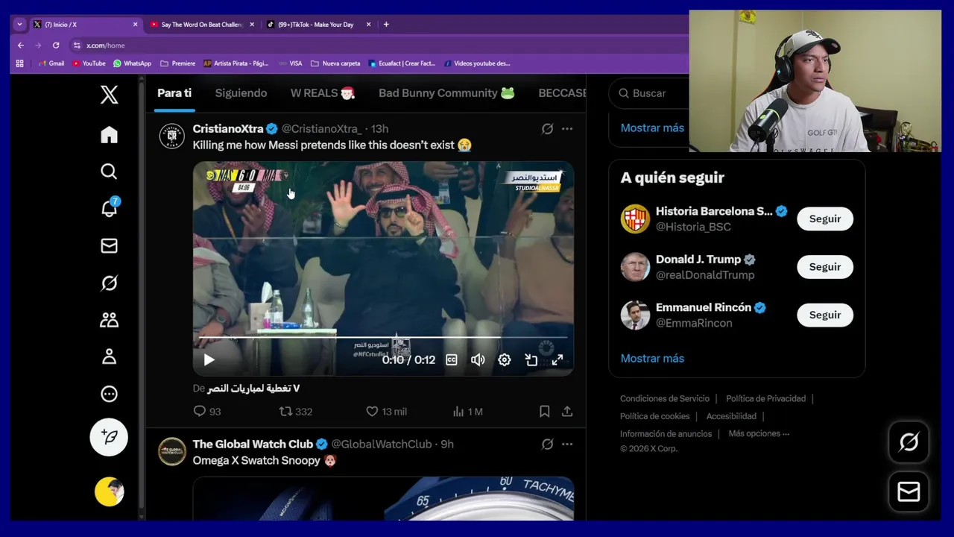954x537 pixels.
Task: Open floating Grok button at bottom right
Action: (909, 442)
